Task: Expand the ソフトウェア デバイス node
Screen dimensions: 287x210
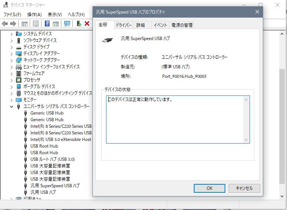Action: (11, 41)
